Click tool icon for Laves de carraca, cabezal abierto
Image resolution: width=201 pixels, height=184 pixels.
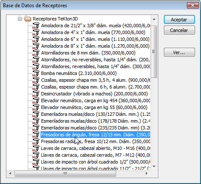(36, 148)
